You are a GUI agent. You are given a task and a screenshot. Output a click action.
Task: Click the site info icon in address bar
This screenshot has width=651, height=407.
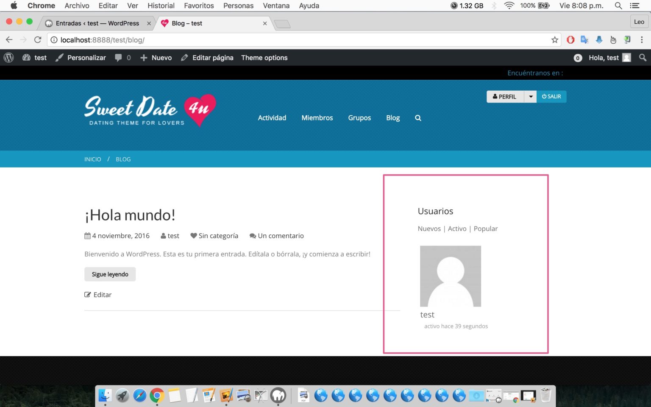tap(54, 40)
